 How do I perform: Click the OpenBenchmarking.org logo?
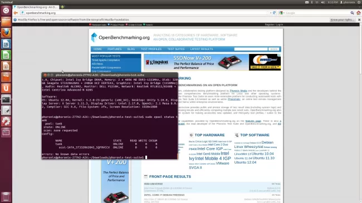click(120, 37)
